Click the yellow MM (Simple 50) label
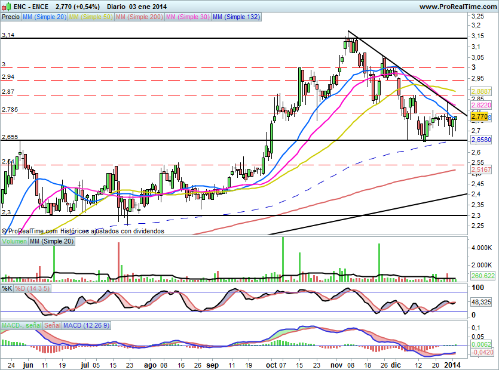 [90, 17]
